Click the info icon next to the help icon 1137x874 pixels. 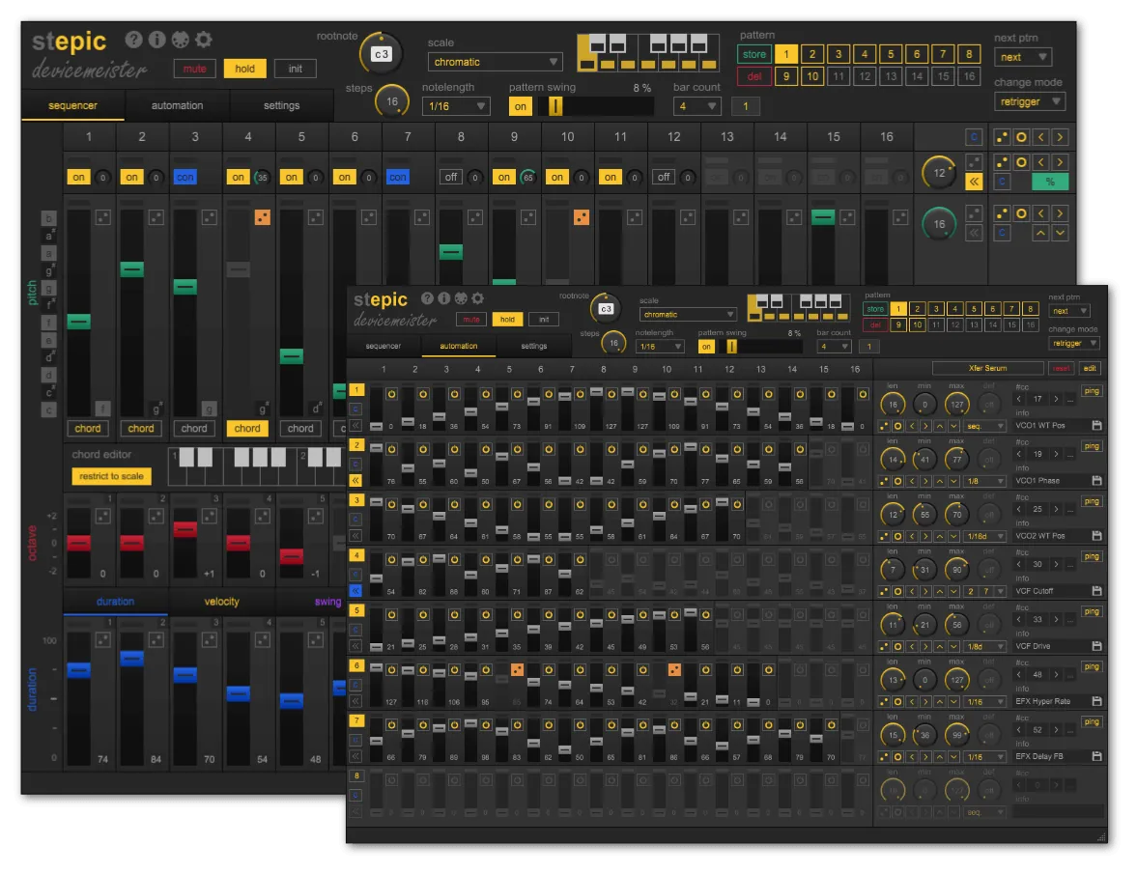(442, 298)
